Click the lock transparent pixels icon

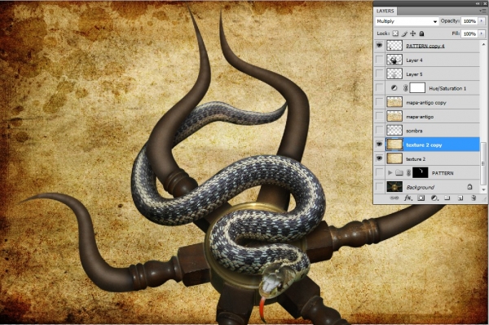[395, 33]
